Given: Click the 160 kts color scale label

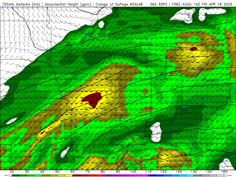Looking at the screenshot, I should [x=224, y=172].
